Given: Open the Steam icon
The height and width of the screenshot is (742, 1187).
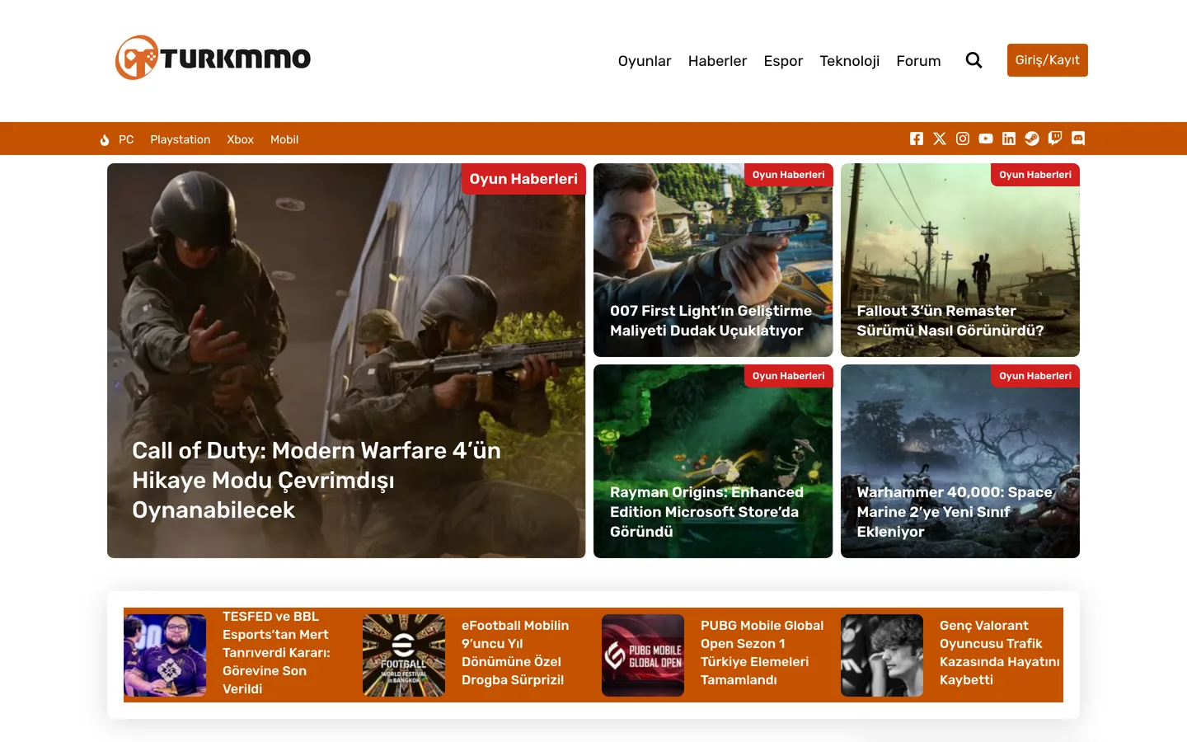Looking at the screenshot, I should pyautogui.click(x=1032, y=139).
